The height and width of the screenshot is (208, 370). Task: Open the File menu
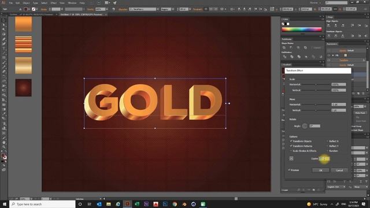[x=10, y=3]
